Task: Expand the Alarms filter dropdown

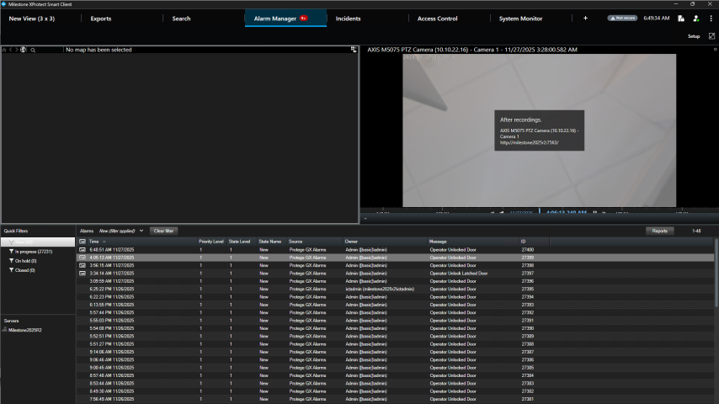Action: [x=141, y=230]
